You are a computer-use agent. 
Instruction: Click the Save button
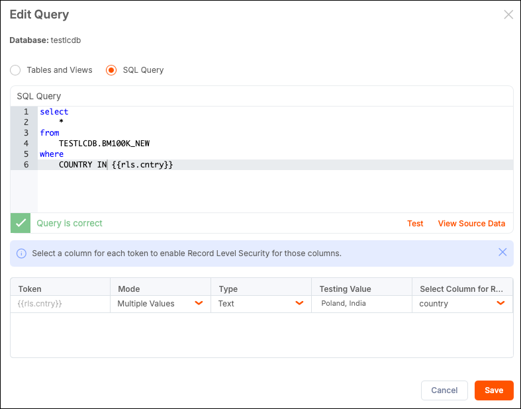click(x=494, y=390)
